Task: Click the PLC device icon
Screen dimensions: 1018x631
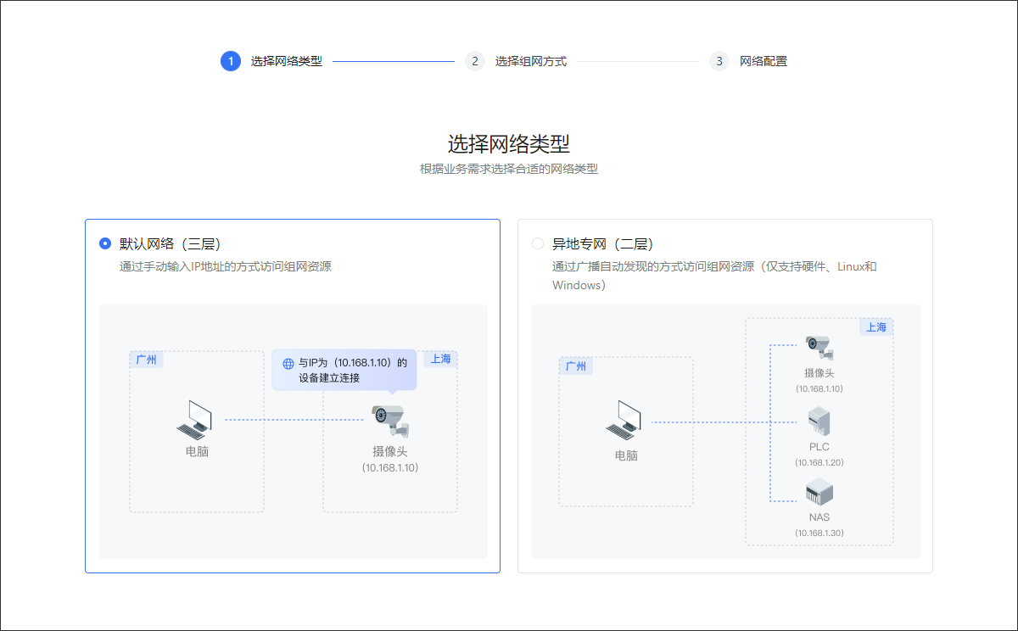Action: (x=819, y=421)
